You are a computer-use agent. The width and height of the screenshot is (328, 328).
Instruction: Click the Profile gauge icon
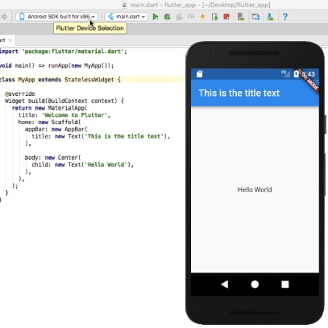[x=191, y=17]
